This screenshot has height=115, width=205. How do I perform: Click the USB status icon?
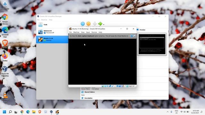112,86
